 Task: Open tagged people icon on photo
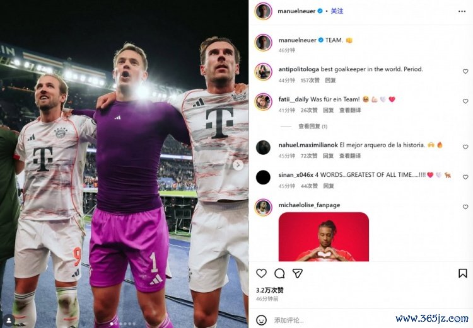tap(9, 320)
